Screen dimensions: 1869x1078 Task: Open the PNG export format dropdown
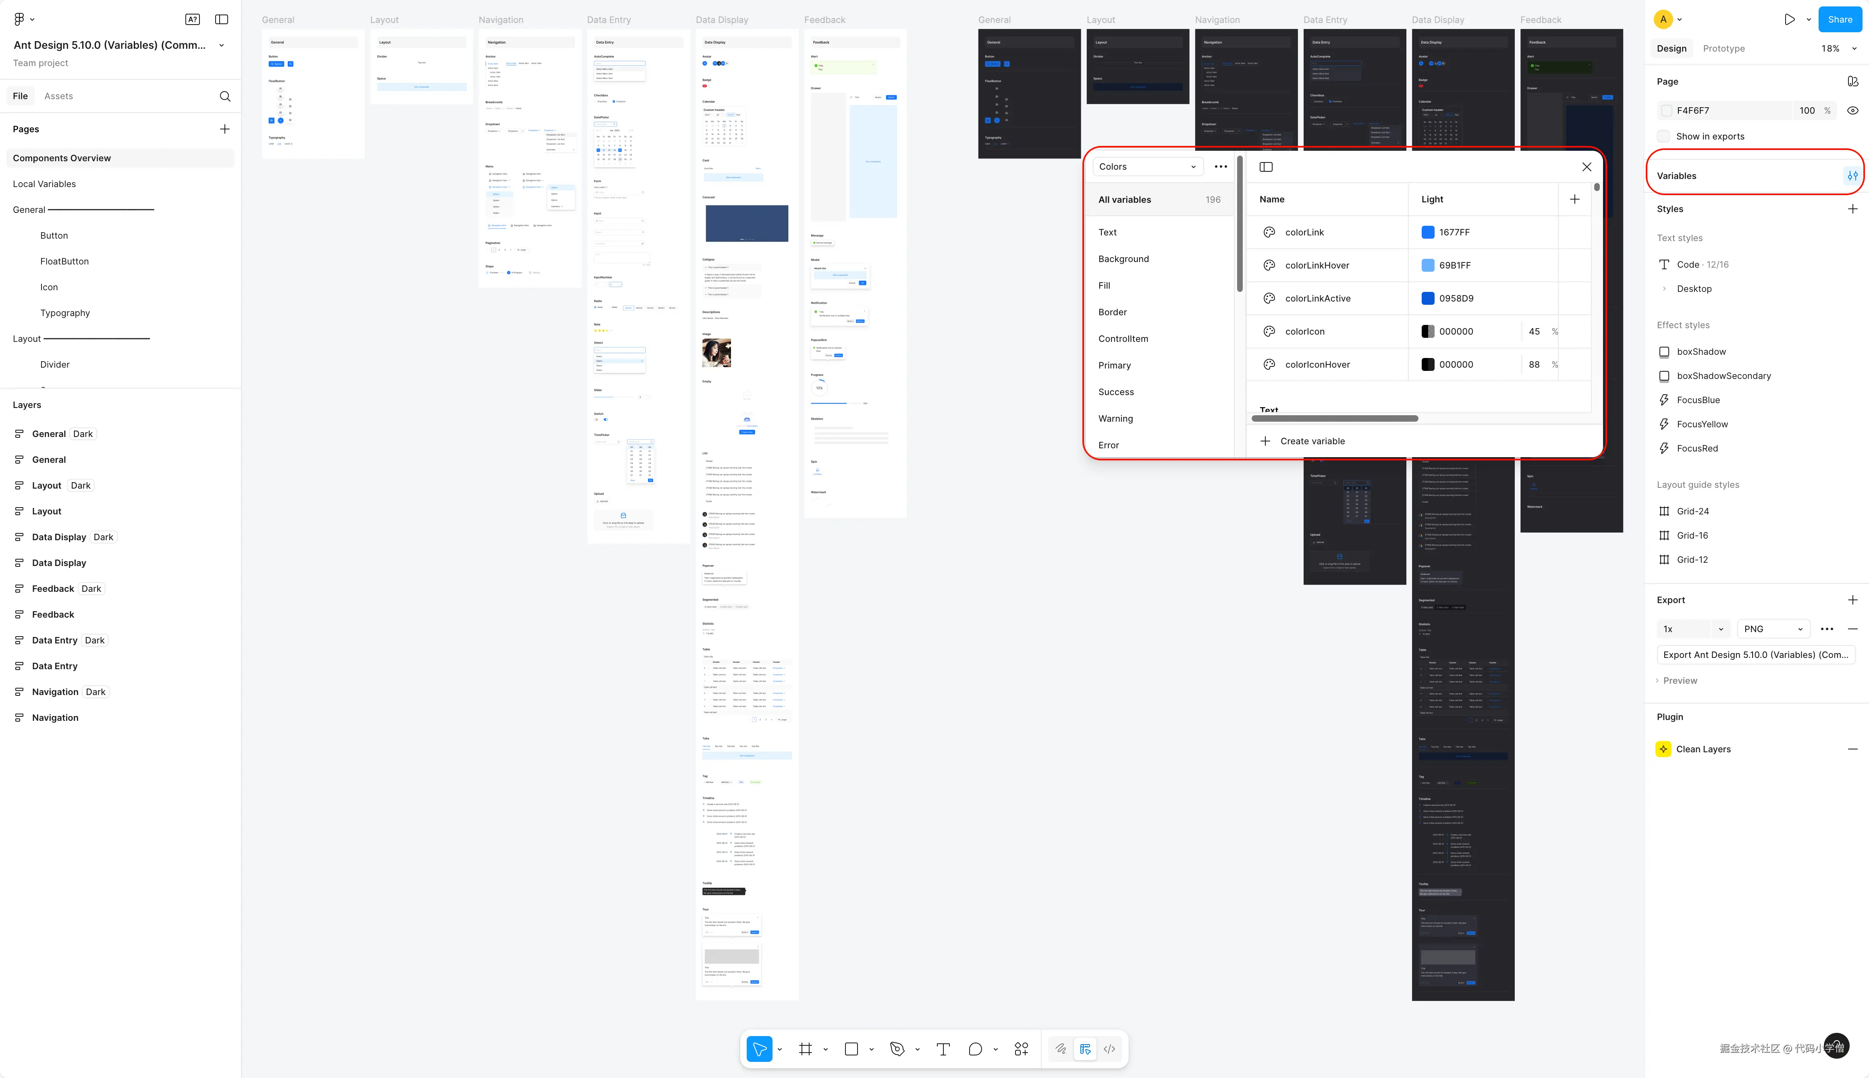click(x=1773, y=628)
